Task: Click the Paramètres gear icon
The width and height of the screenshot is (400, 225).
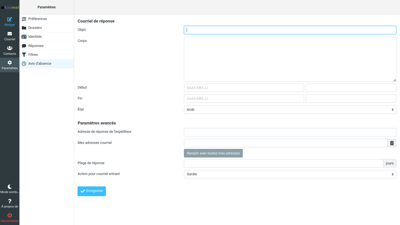Action: pyautogui.click(x=10, y=62)
